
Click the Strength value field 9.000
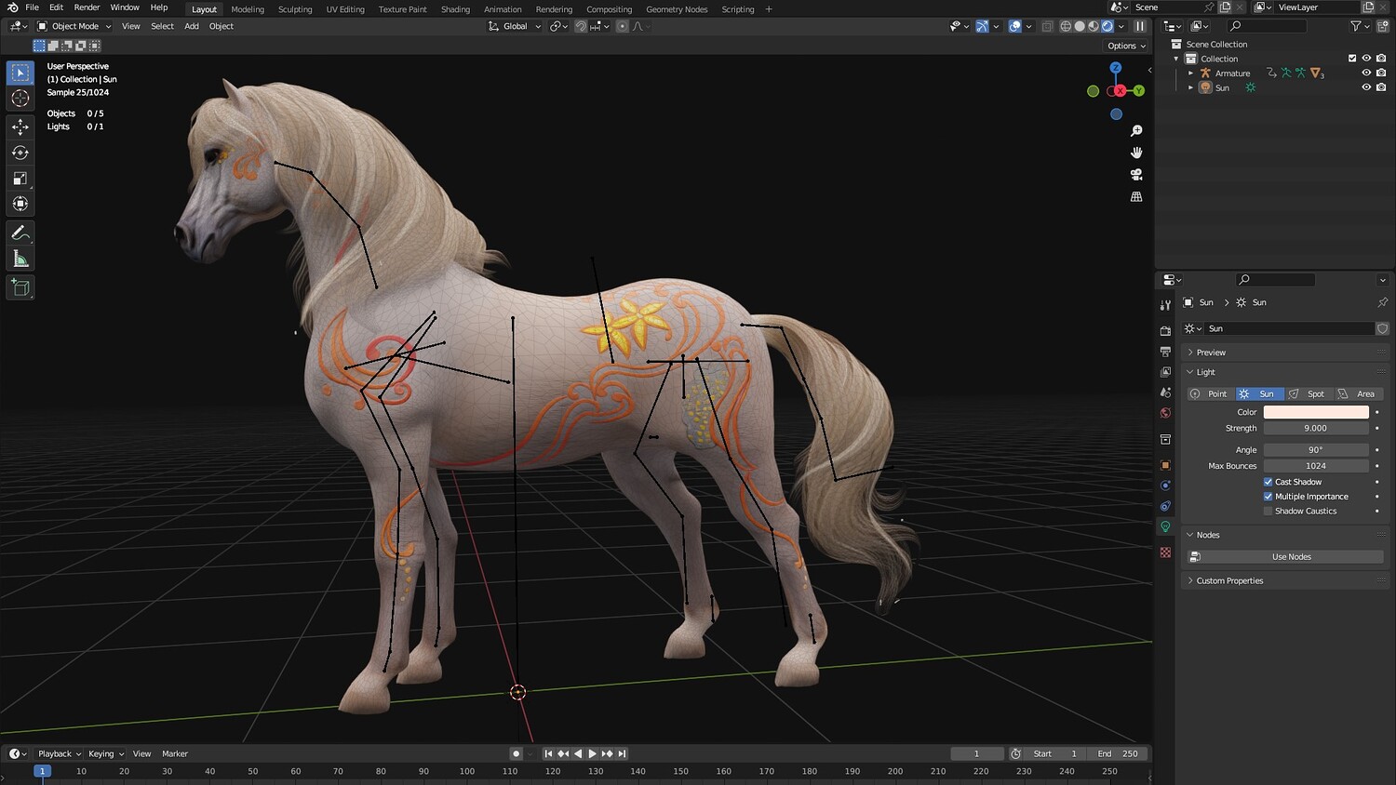click(1316, 428)
